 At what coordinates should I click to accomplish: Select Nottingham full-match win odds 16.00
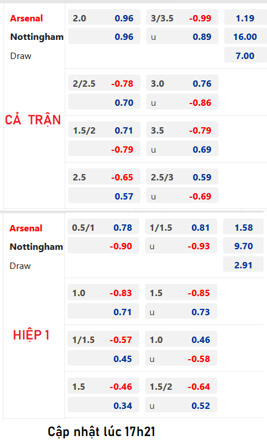pos(245,36)
